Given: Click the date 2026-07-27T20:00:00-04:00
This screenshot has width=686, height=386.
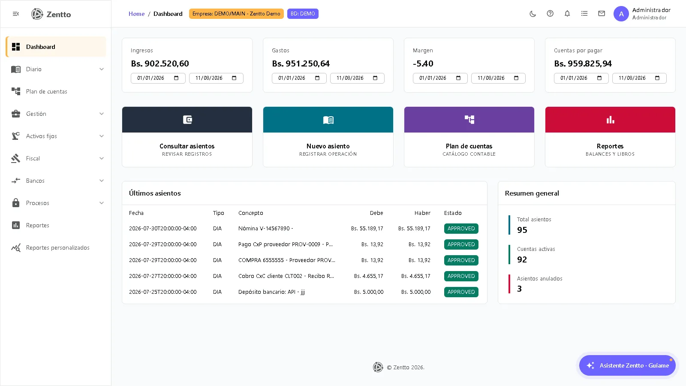Looking at the screenshot, I should [x=163, y=276].
